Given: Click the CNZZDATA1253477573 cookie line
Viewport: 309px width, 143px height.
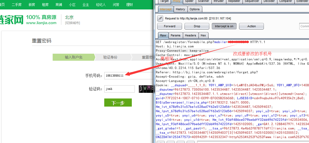Looking at the screenshot, I should 232,137.
